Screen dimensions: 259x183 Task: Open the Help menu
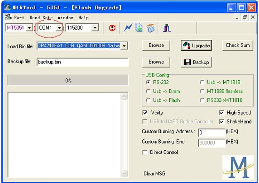(x=83, y=18)
